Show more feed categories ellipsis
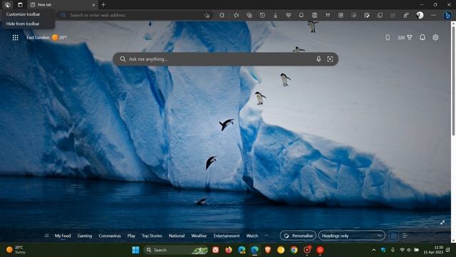The height and width of the screenshot is (257, 456). tap(266, 236)
